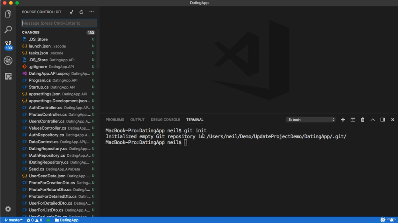The height and width of the screenshot is (223, 398).
Task: Split the terminal pane
Action: [353, 120]
